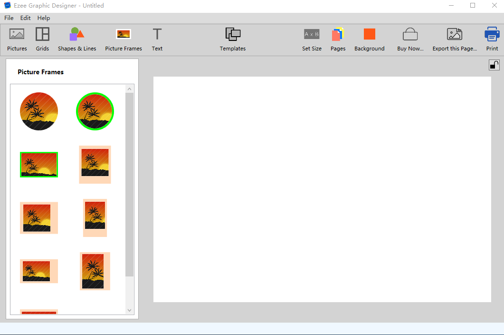Open the Pictures tool

(17, 39)
